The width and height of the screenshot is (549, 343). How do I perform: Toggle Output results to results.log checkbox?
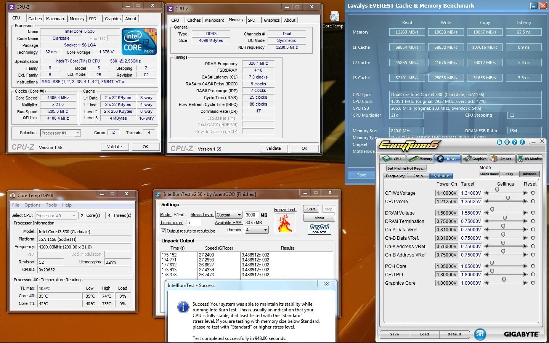click(163, 231)
